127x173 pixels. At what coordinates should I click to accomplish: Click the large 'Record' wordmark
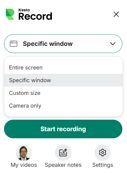click(35, 16)
